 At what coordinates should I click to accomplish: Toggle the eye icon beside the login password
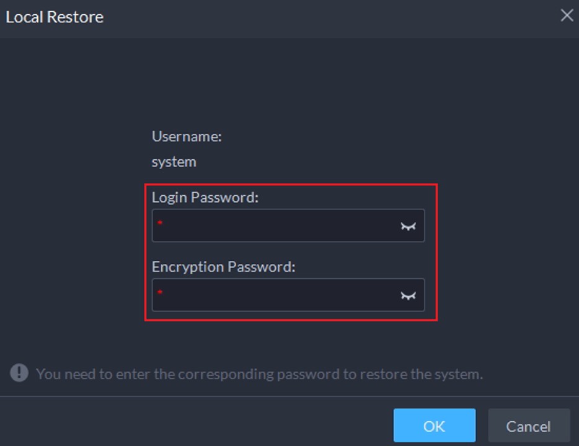(x=407, y=227)
